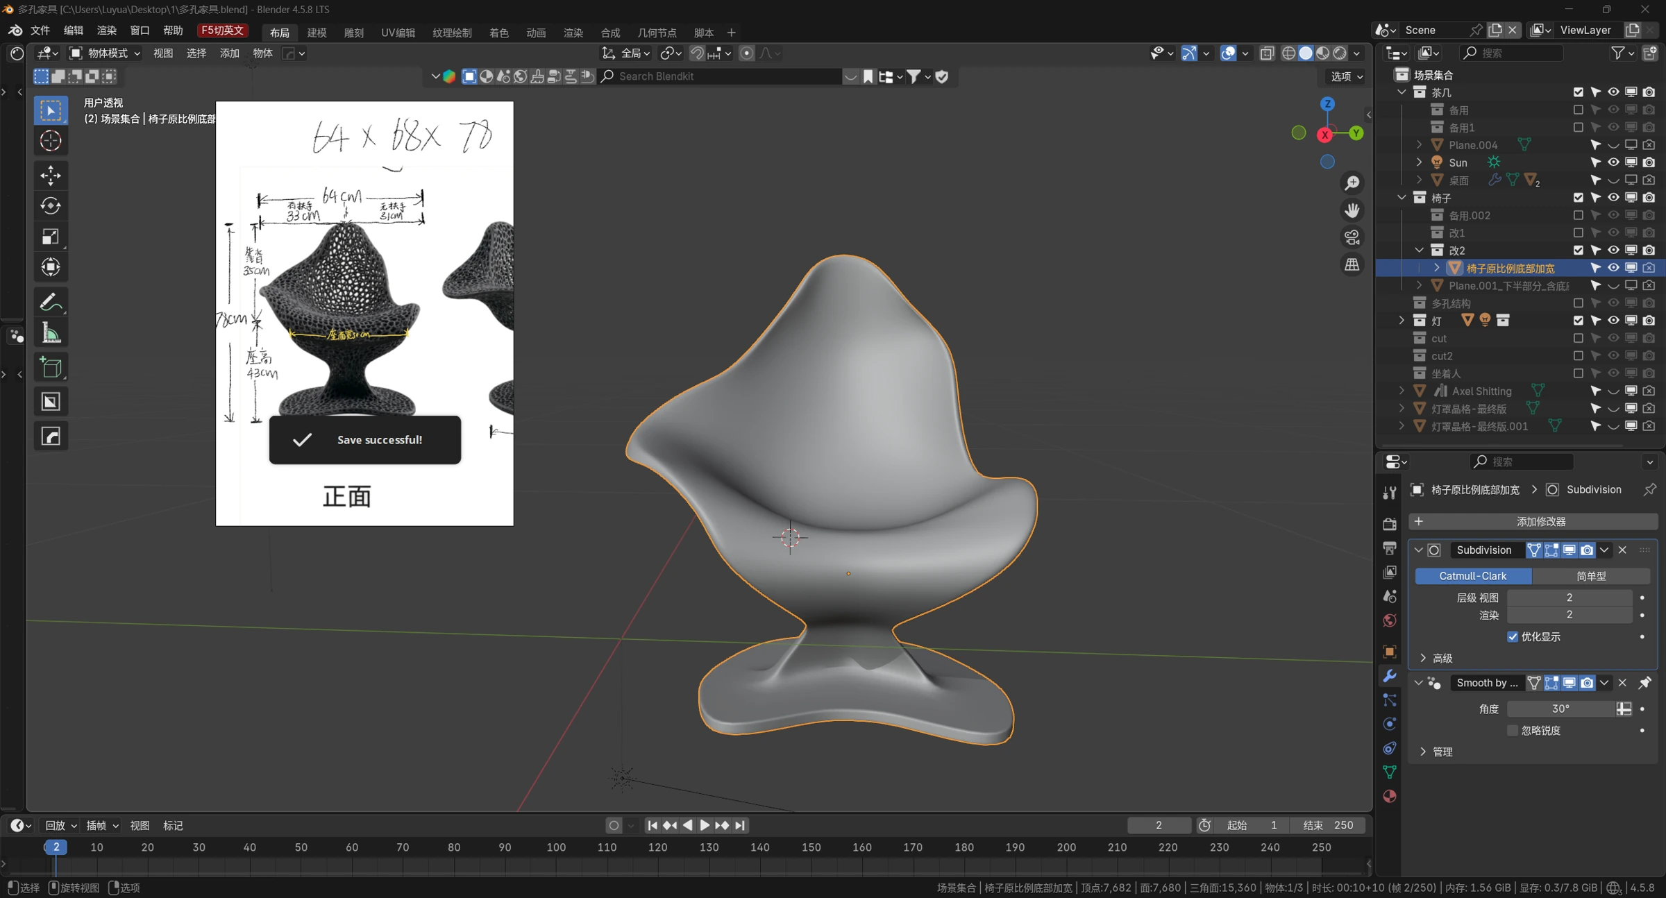
Task: Click the 添加修改器 button
Action: coord(1533,521)
